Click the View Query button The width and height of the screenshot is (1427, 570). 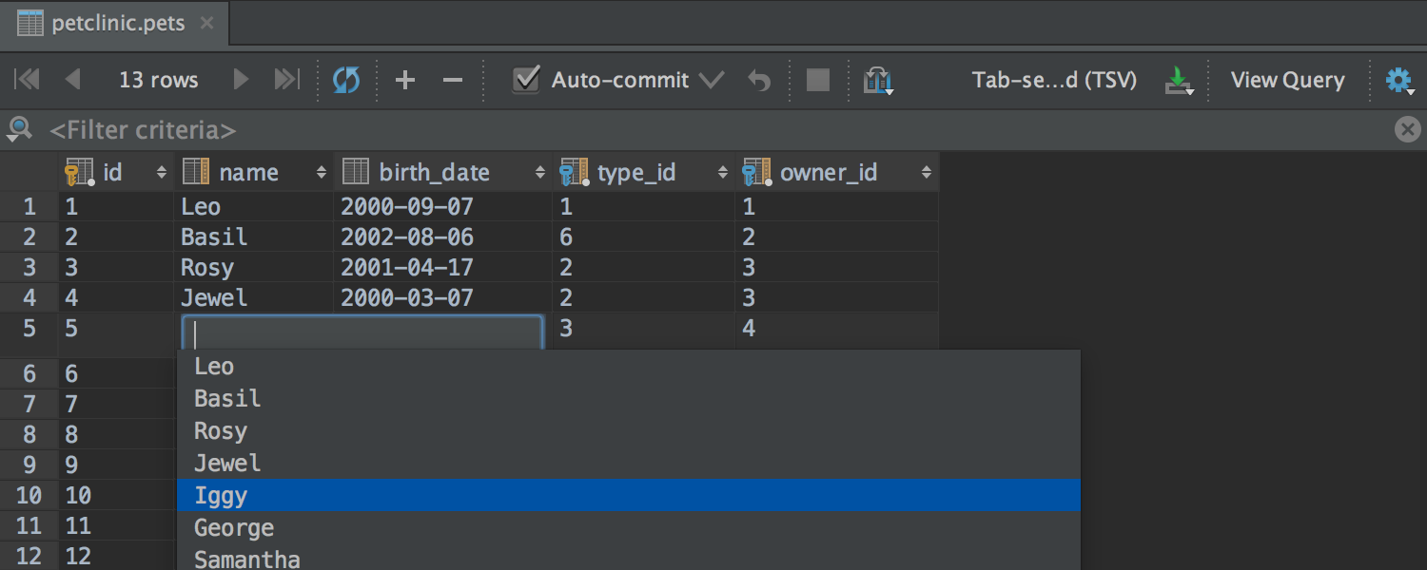(1287, 80)
